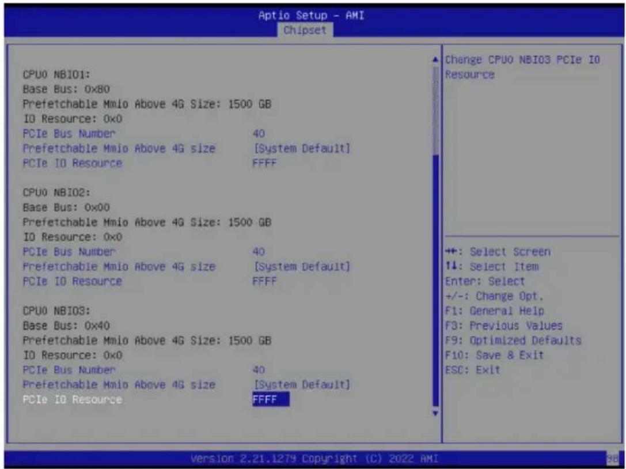Click the Aptio Setup - AMI title
Viewport: 626px width, 469px height.
click(x=311, y=16)
